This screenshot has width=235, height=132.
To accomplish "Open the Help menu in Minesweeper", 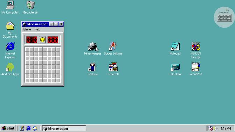I will (x=37, y=29).
